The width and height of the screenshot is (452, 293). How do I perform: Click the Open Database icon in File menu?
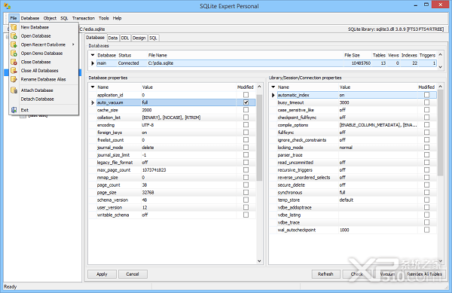pos(14,36)
